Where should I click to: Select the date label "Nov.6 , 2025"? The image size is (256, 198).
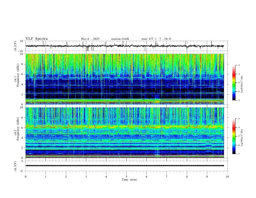click(90, 39)
